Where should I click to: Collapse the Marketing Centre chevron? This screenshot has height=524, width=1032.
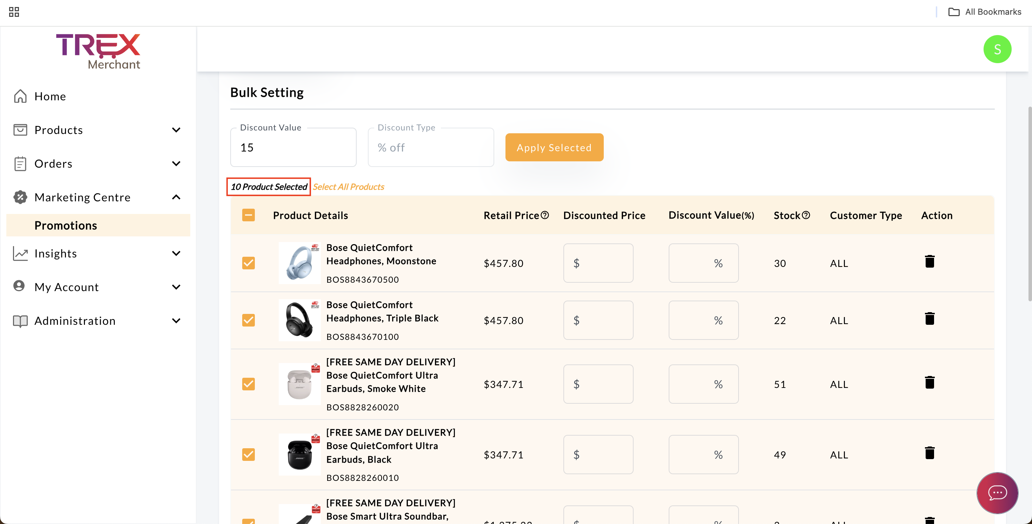(176, 197)
